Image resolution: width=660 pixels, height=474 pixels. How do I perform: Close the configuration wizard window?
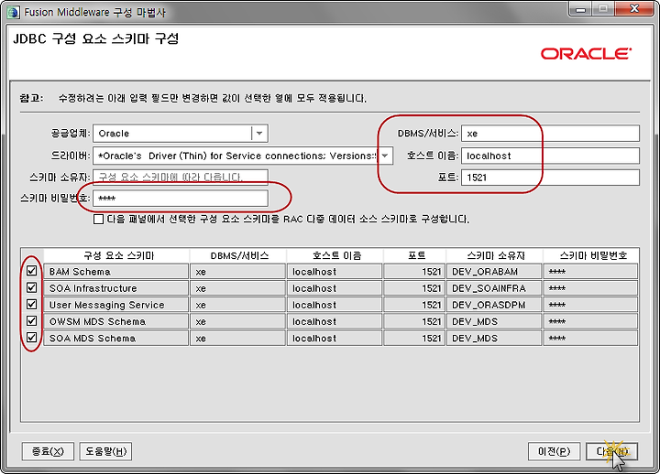tap(634, 9)
